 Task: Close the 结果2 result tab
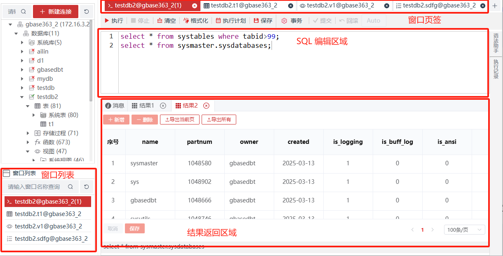206,106
